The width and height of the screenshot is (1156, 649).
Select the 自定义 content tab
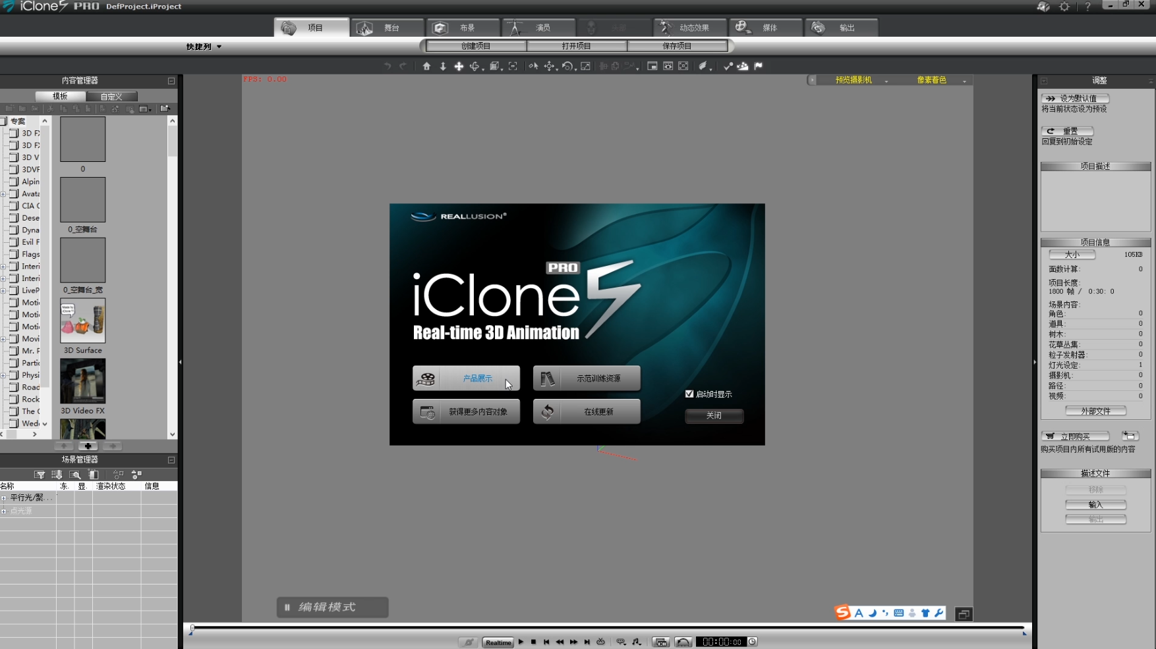(x=111, y=97)
